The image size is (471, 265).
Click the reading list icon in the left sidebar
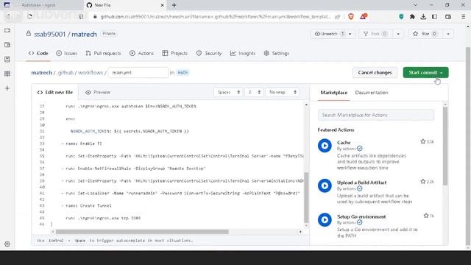point(7,74)
